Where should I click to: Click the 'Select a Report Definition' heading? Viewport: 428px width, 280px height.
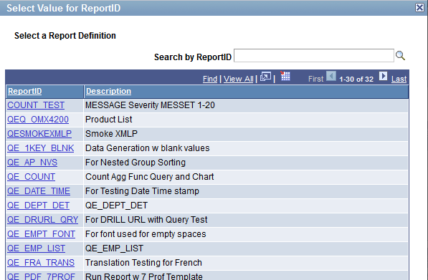(65, 36)
